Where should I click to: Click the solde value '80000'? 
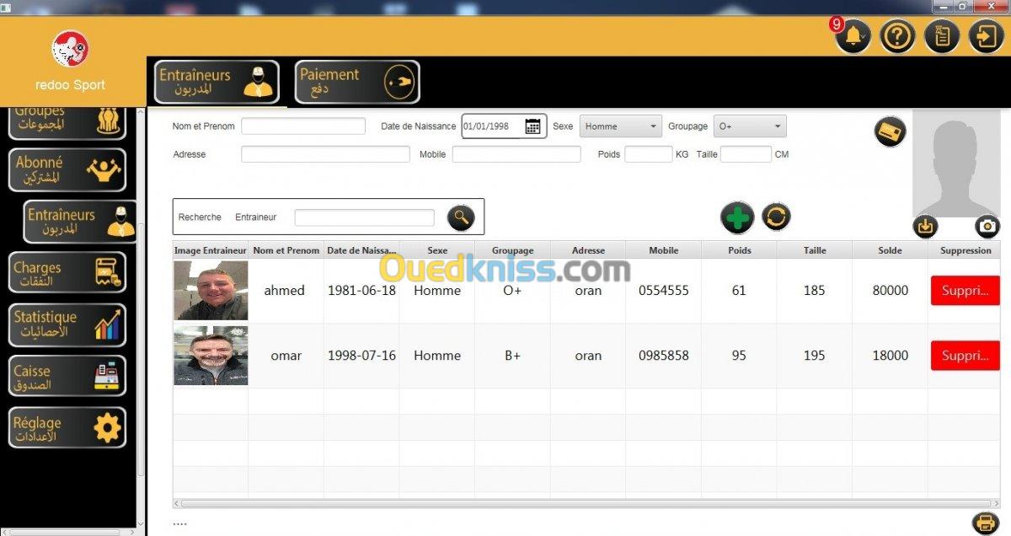click(x=891, y=290)
